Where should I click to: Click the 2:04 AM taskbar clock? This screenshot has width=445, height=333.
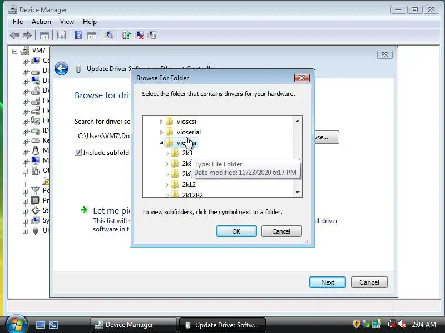click(424, 324)
